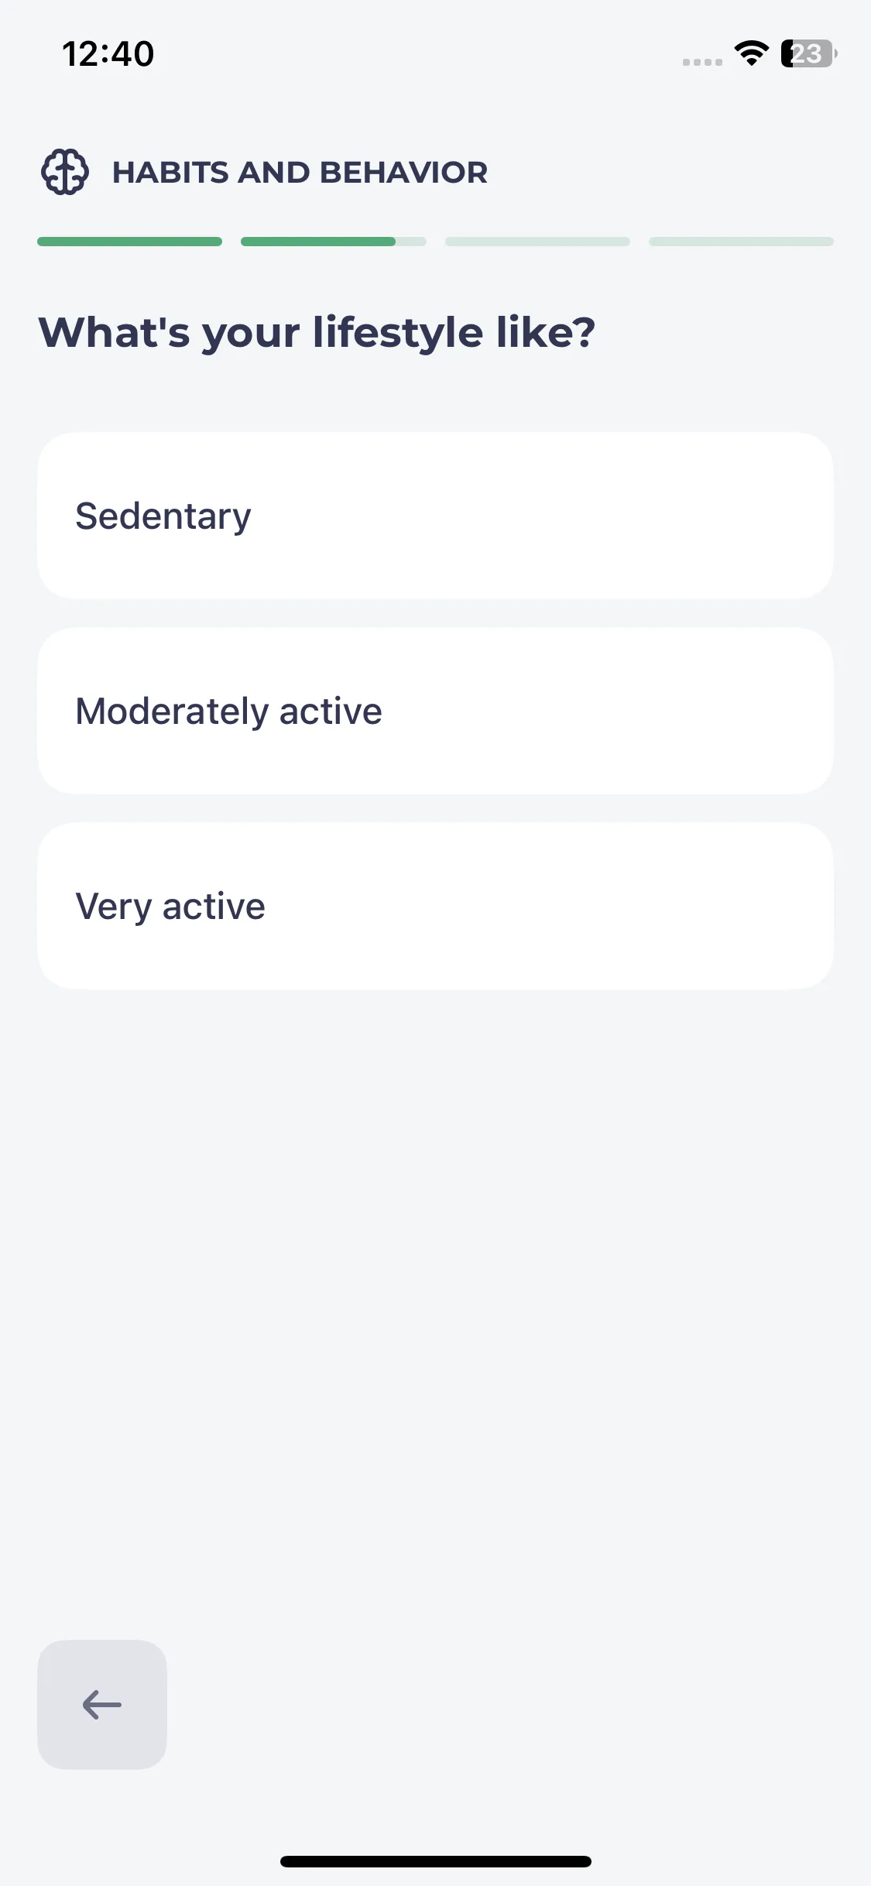Tap the 12:40 clock in status bar
Viewport: 871px width, 1886px height.
(x=108, y=54)
